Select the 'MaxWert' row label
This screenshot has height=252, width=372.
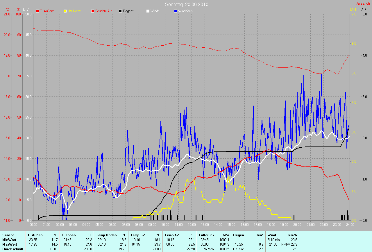tap(9, 244)
